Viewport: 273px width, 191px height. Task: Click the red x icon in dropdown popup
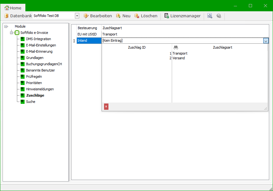106,107
